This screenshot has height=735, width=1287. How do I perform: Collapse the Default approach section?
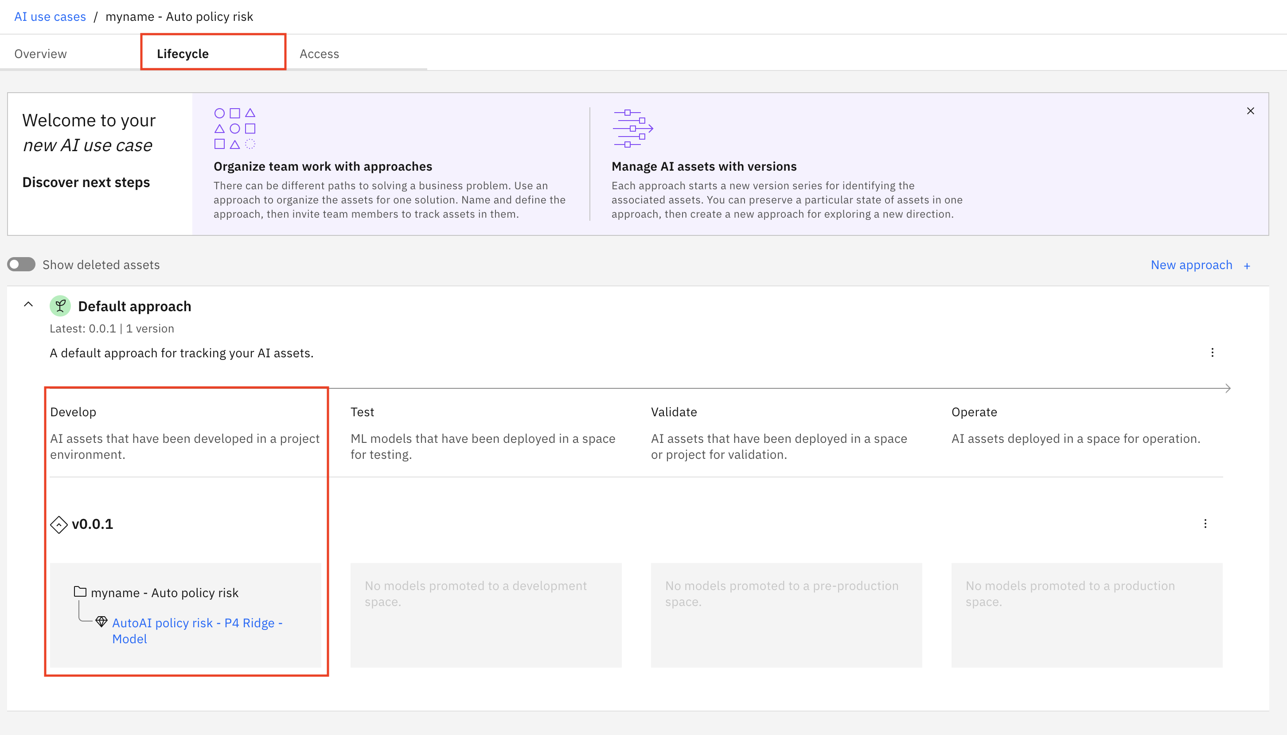(x=28, y=305)
